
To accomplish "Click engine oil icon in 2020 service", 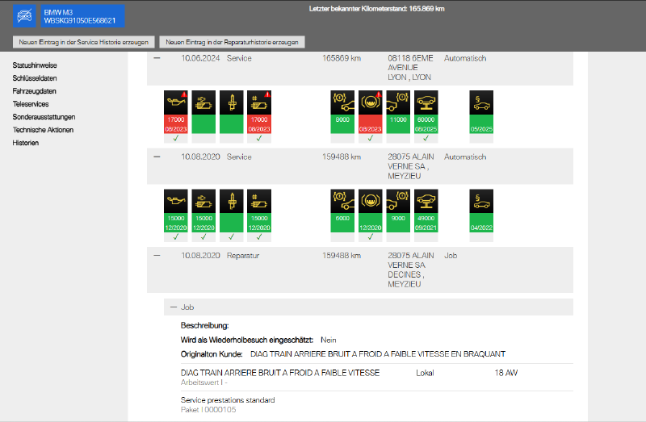I will (x=176, y=201).
